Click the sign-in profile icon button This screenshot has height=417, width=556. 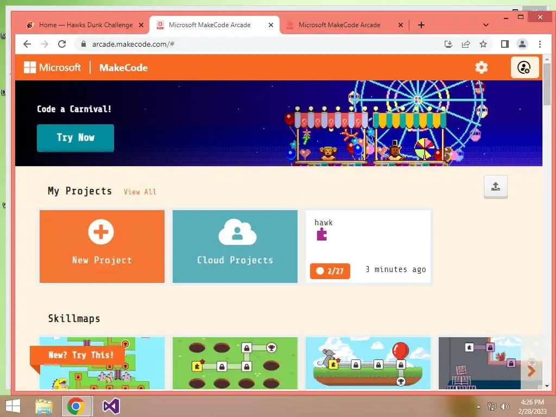[x=525, y=67]
